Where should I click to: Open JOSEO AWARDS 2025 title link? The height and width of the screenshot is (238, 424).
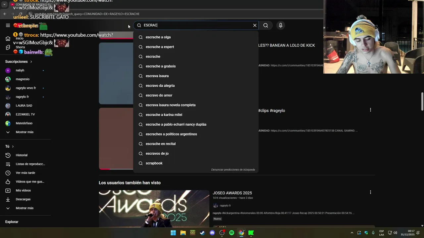[x=232, y=193]
